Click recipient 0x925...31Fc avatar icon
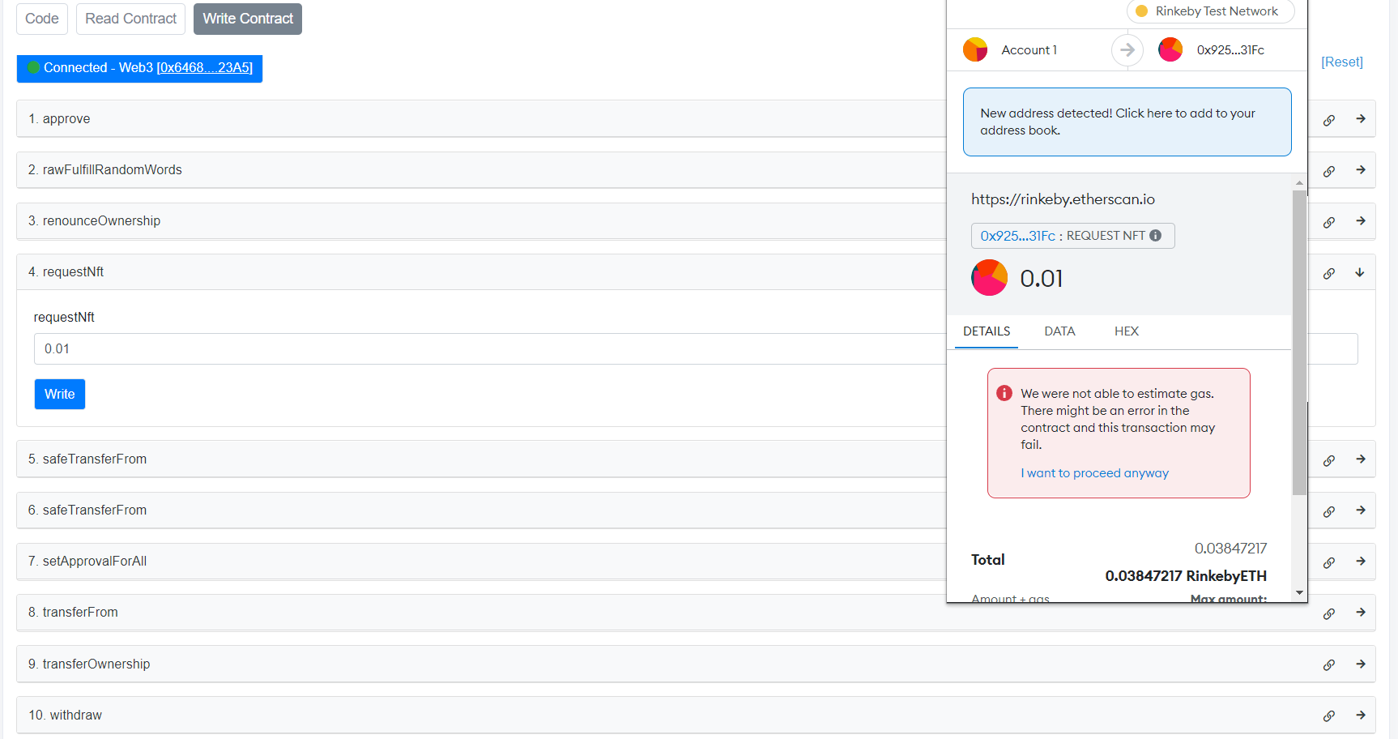Image resolution: width=1398 pixels, height=739 pixels. point(1170,49)
